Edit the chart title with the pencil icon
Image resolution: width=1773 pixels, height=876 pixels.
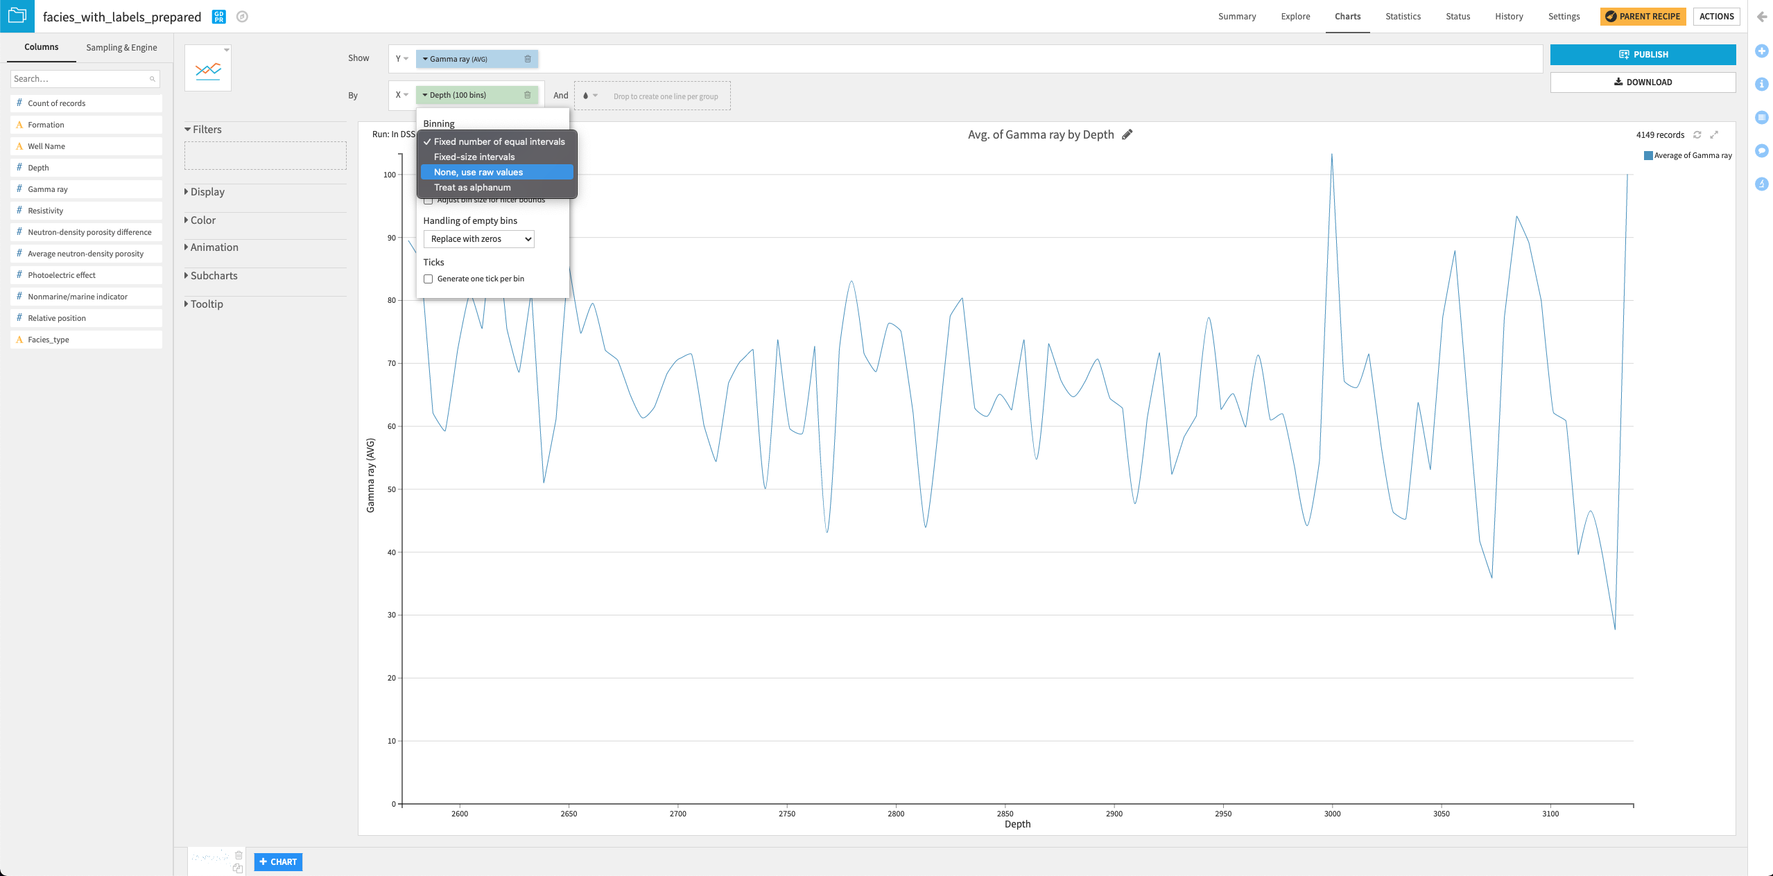tap(1128, 134)
